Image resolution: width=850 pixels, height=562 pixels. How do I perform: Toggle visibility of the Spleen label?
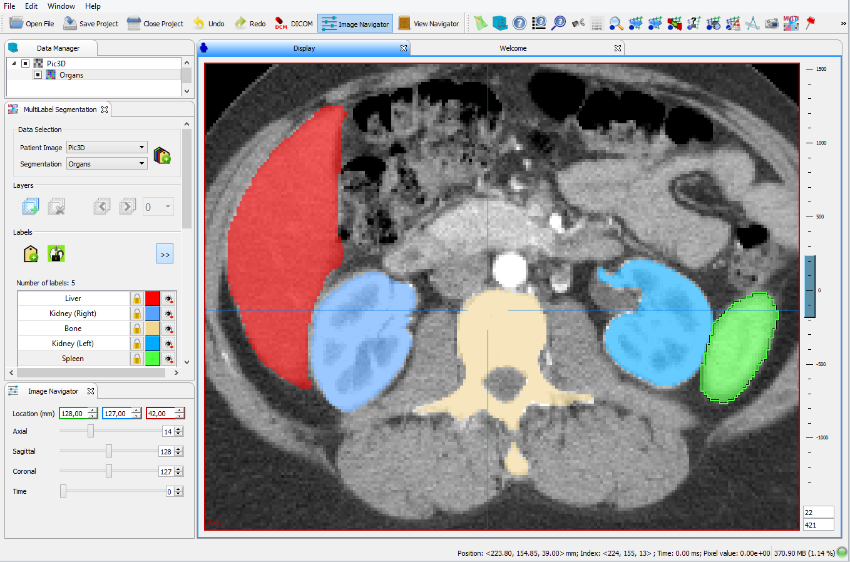(168, 359)
